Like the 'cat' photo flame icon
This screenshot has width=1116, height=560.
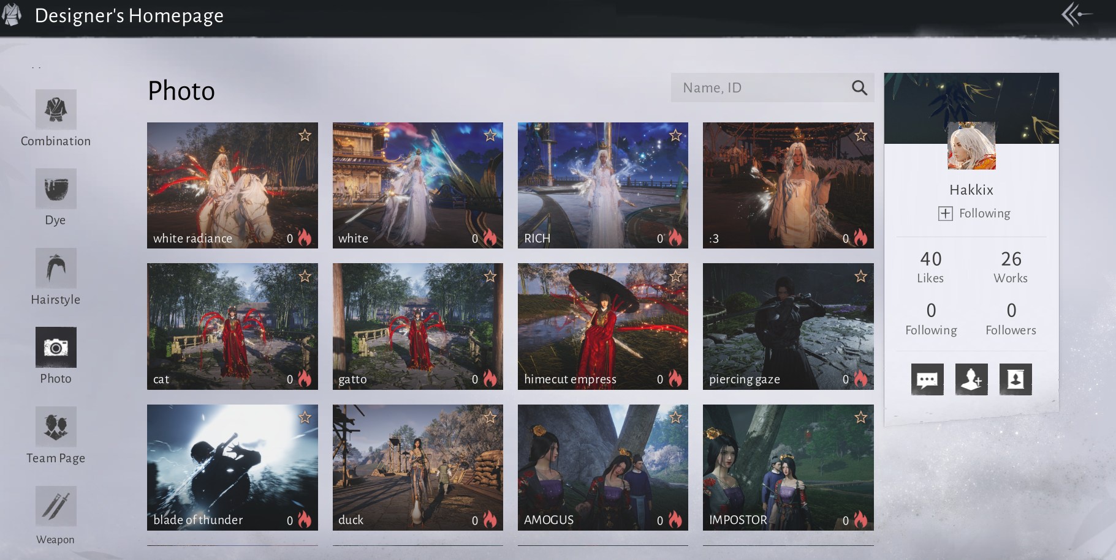(304, 379)
